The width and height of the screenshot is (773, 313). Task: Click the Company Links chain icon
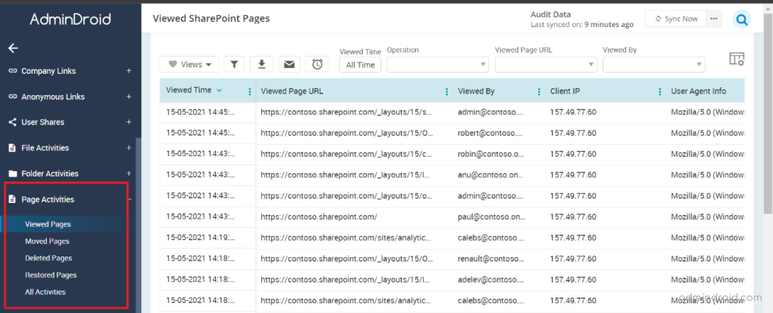[14, 71]
